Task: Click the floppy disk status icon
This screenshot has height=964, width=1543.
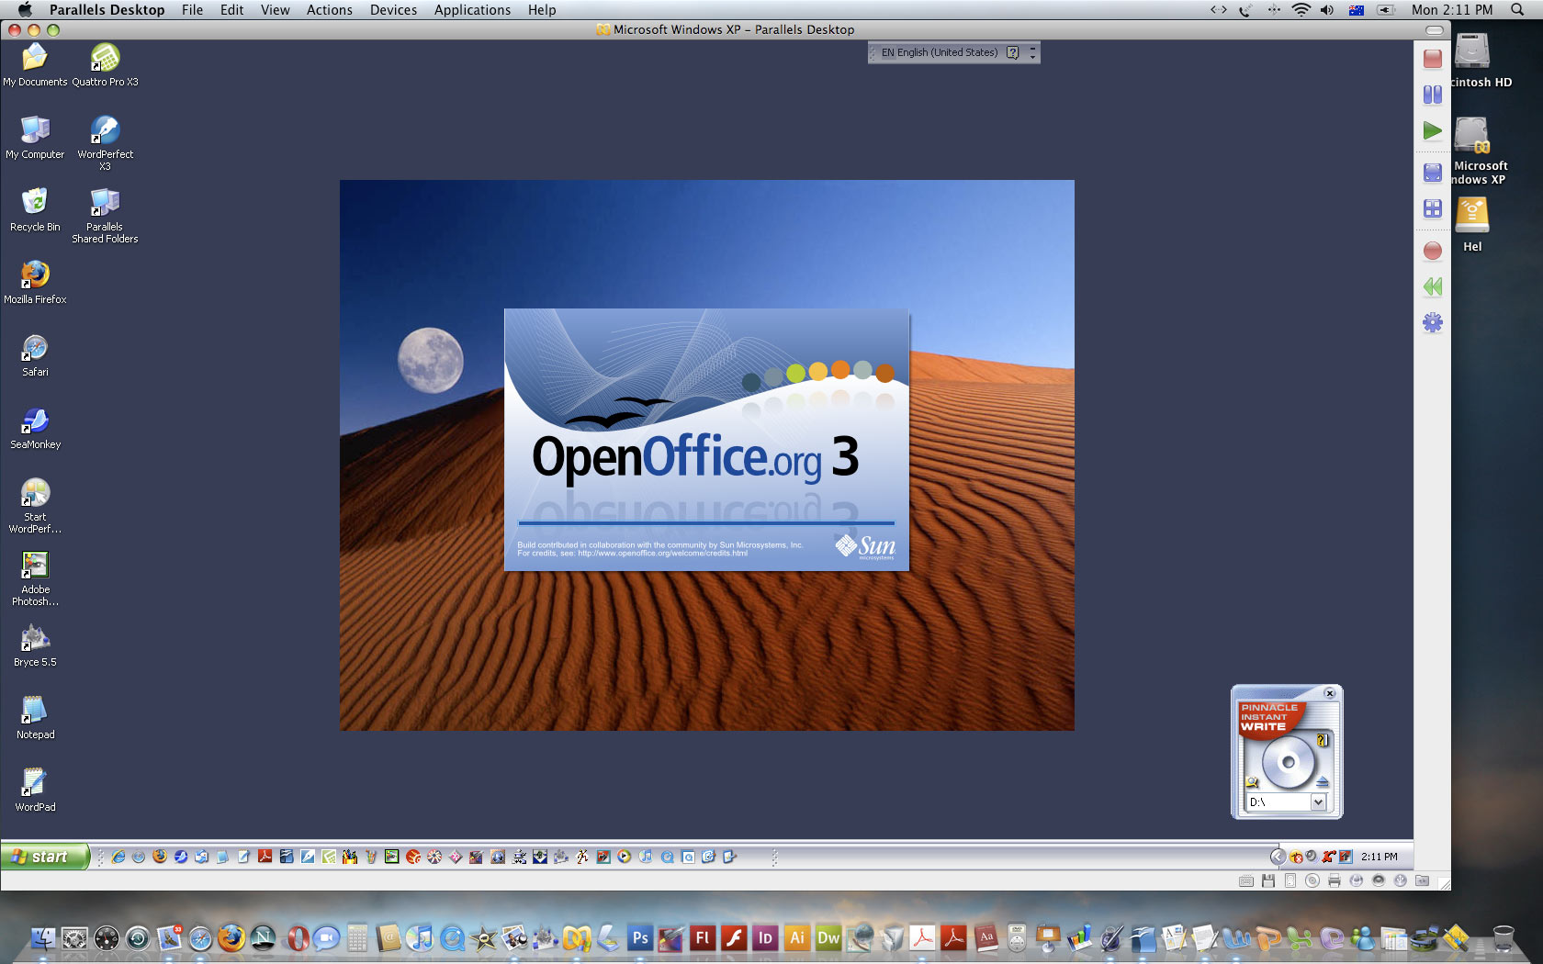Action: tap(1268, 880)
